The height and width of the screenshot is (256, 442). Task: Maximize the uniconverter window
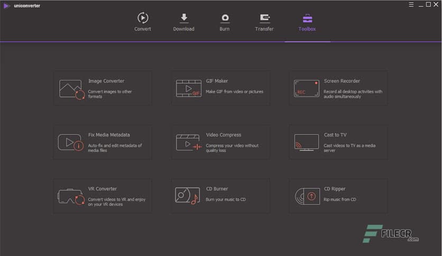point(428,5)
